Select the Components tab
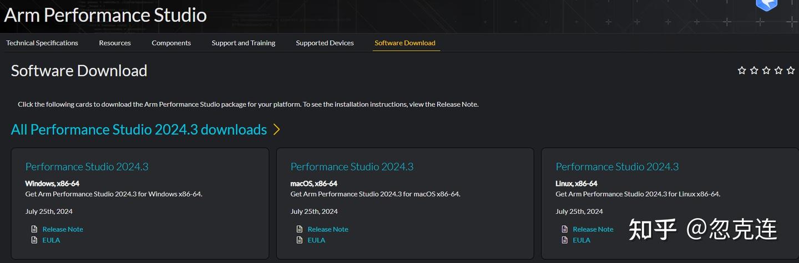Image resolution: width=799 pixels, height=263 pixels. tap(171, 43)
